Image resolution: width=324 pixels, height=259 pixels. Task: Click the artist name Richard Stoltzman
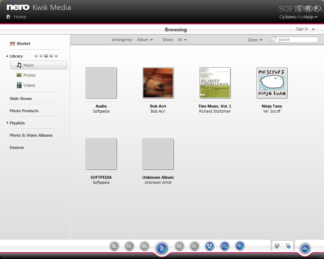click(215, 111)
